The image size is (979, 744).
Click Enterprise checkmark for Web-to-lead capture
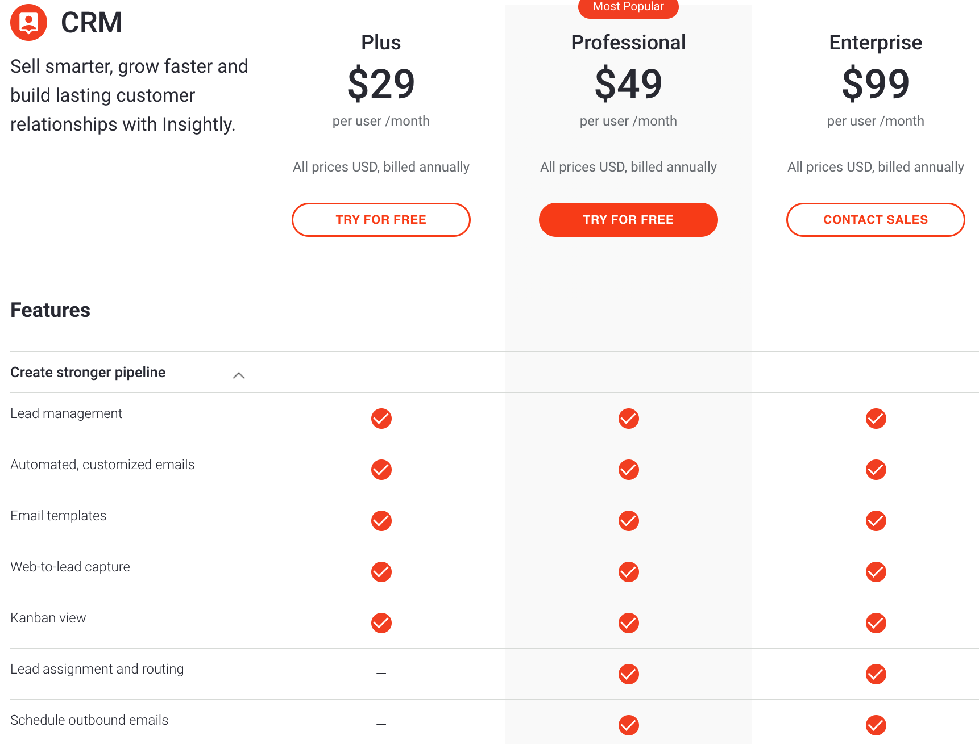pyautogui.click(x=876, y=572)
